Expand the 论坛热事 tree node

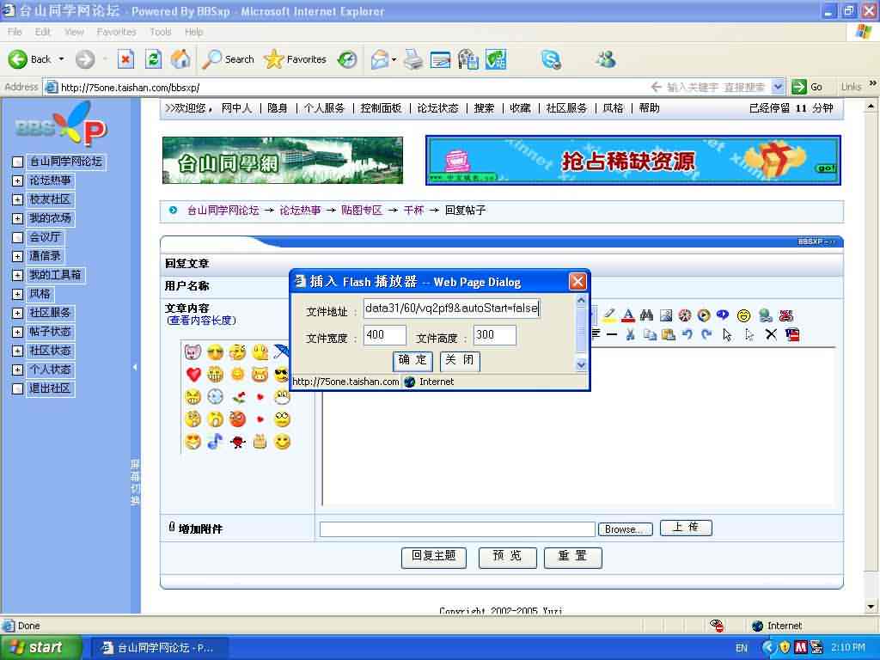pyautogui.click(x=17, y=180)
